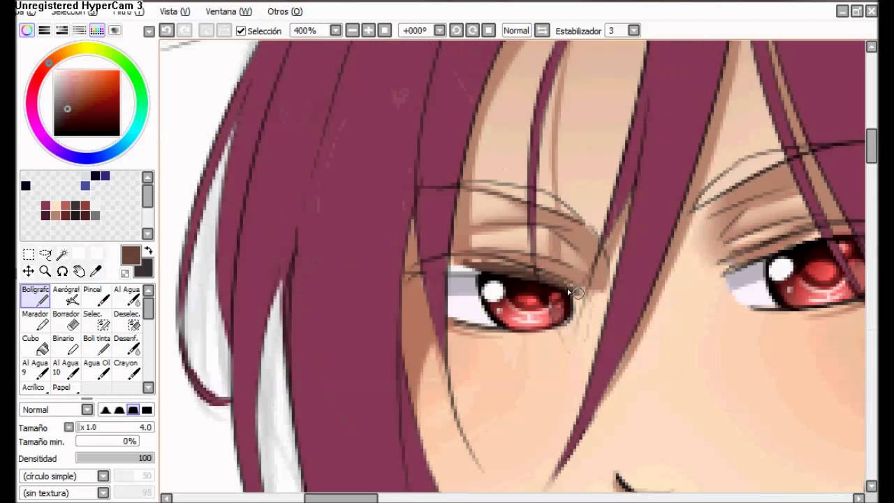Open the (sin textura) texture dropdown
This screenshot has height=503, width=894.
[x=103, y=493]
